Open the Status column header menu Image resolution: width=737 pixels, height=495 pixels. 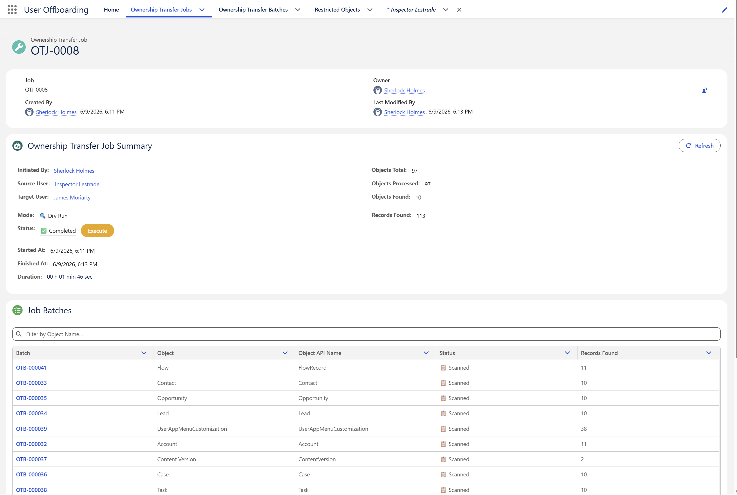pos(567,353)
